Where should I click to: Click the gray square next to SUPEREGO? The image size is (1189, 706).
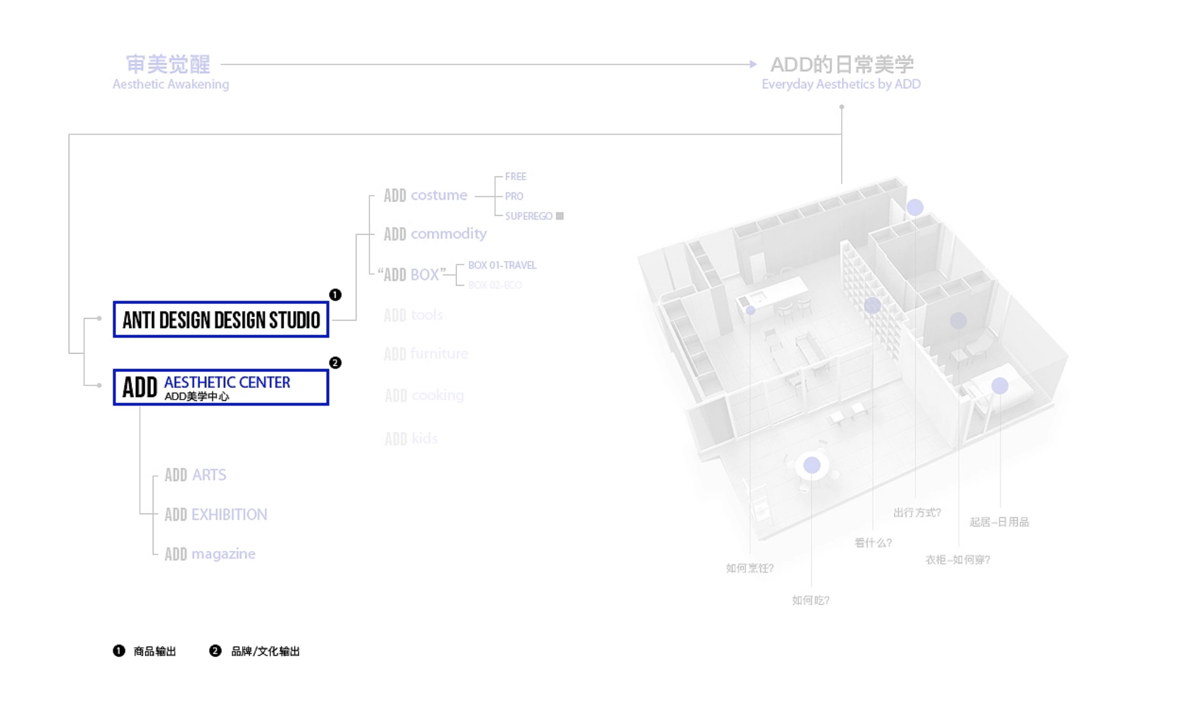(560, 216)
